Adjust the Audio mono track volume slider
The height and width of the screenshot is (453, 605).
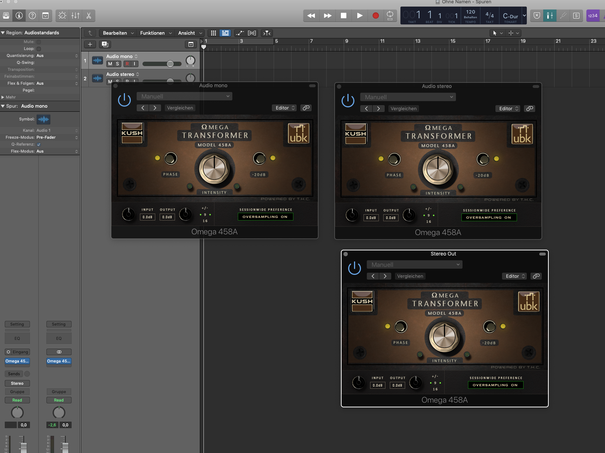pyautogui.click(x=170, y=64)
